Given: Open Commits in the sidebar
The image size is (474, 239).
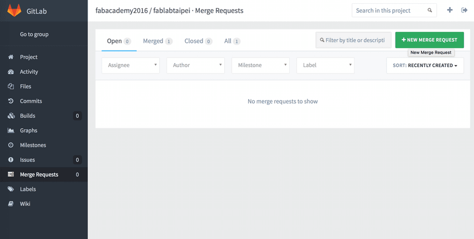Looking at the screenshot, I should (x=44, y=101).
